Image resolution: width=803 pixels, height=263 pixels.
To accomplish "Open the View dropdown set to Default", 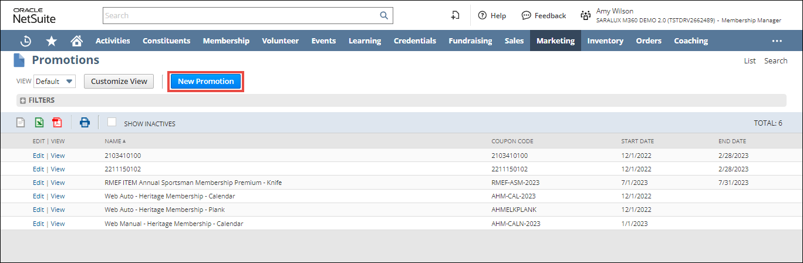I will point(55,82).
